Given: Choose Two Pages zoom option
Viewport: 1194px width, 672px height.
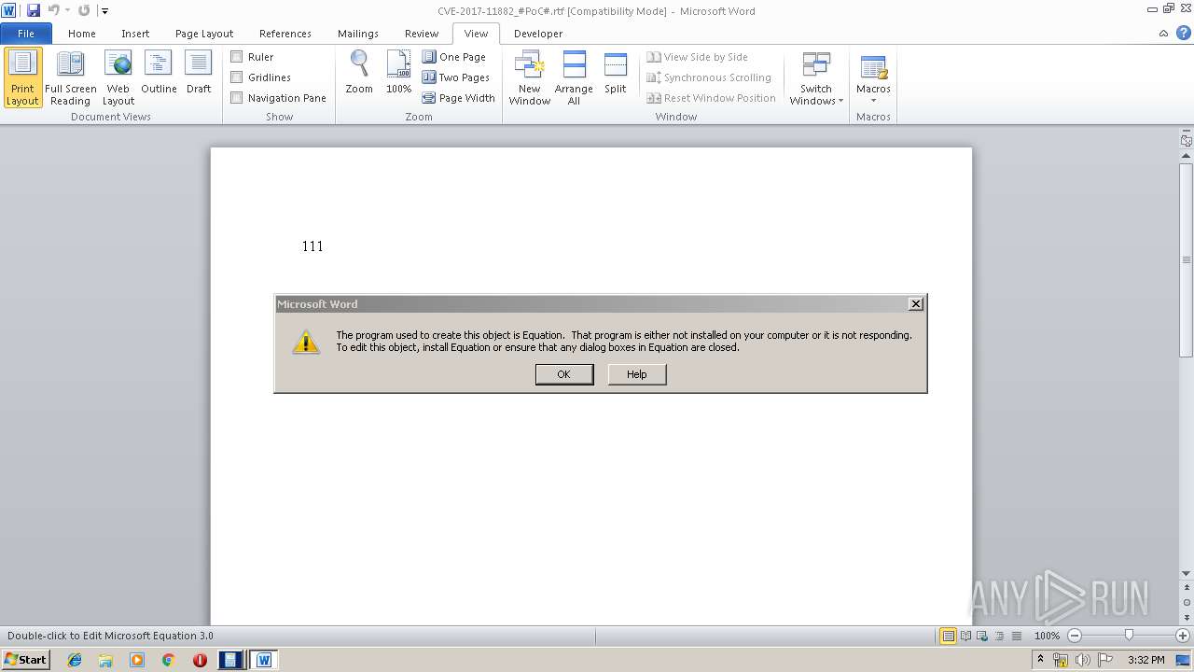Looking at the screenshot, I should (456, 77).
